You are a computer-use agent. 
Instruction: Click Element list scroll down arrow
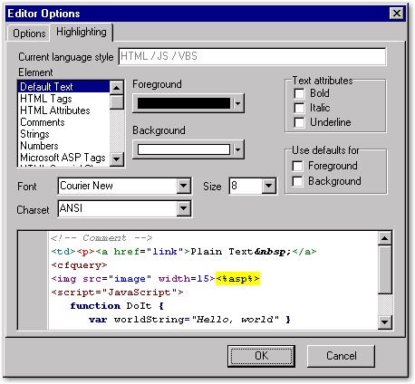tap(117, 158)
